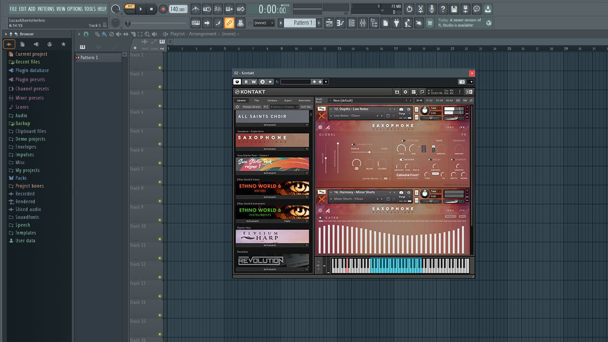Screen dimensions: 608x342
Task: Expand the Soundfonts folder in Browser
Action: [x=27, y=217]
